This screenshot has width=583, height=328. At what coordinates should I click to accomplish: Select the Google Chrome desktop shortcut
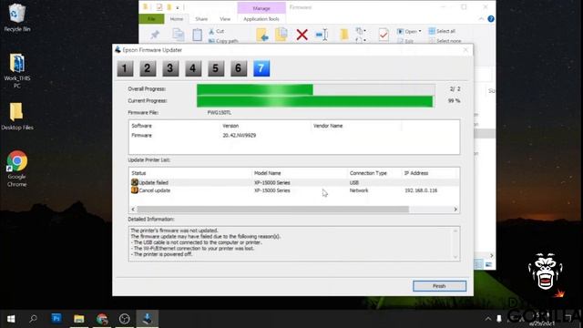(16, 169)
